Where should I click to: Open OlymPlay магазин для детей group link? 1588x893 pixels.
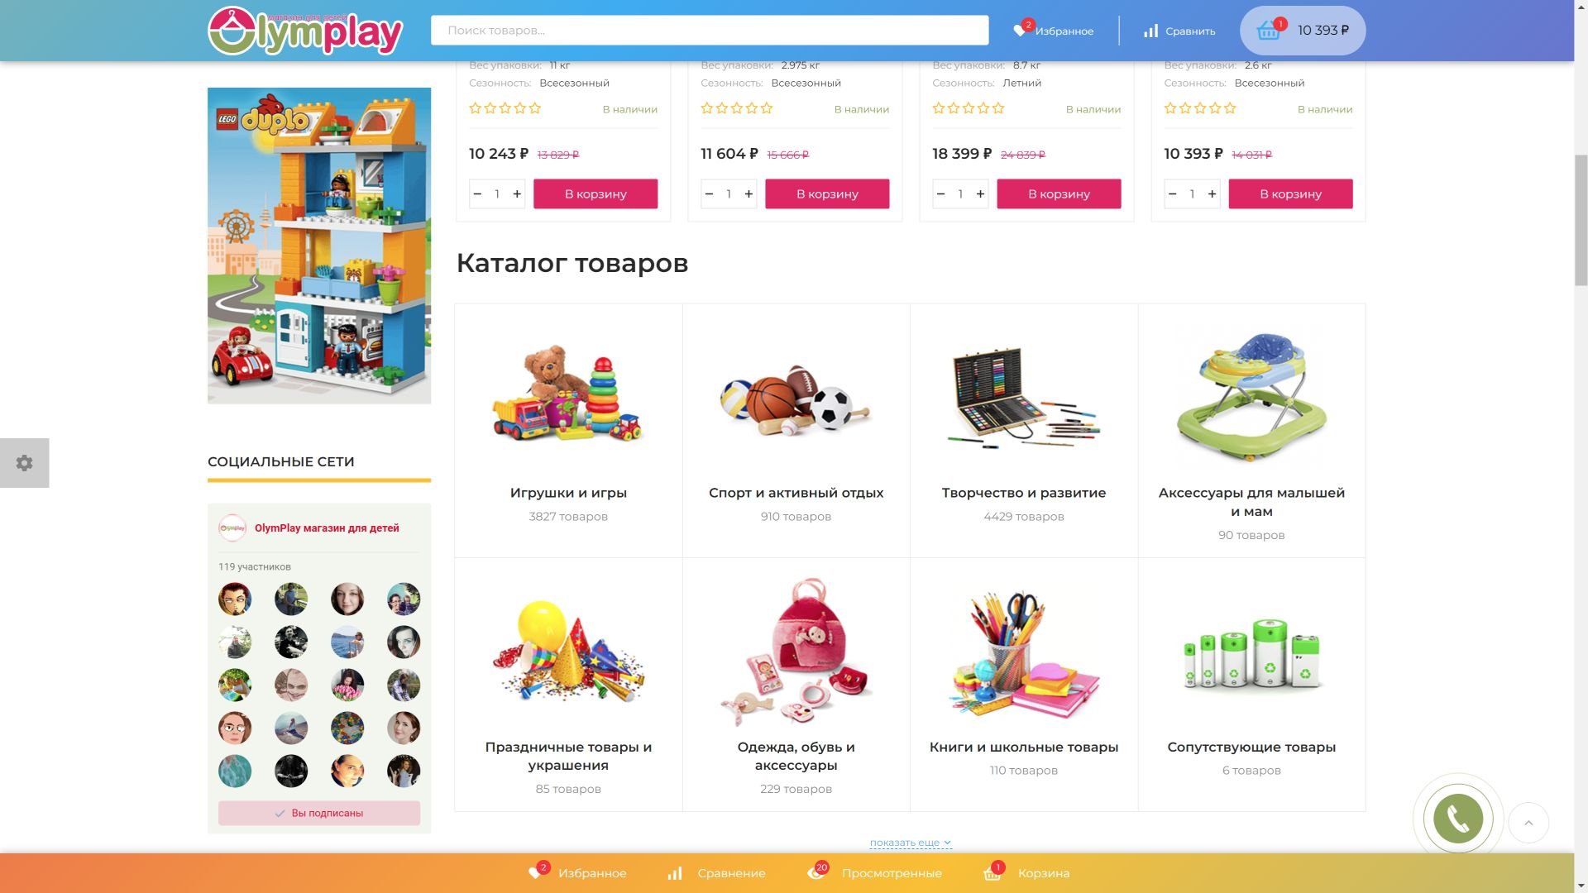327,528
